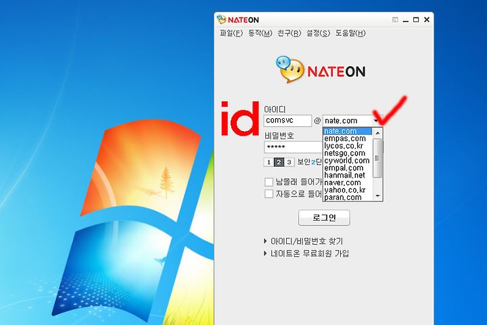Click the domain list scroll down arrow
Screen dimensions: 487x325
377,196
